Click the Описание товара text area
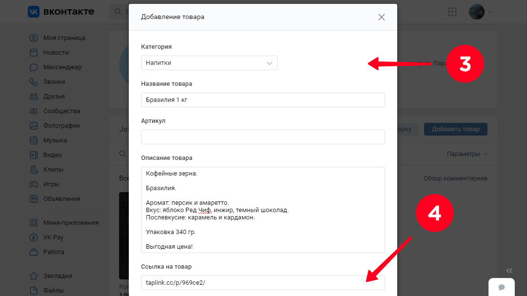This screenshot has height=296, width=527. pyautogui.click(x=263, y=210)
